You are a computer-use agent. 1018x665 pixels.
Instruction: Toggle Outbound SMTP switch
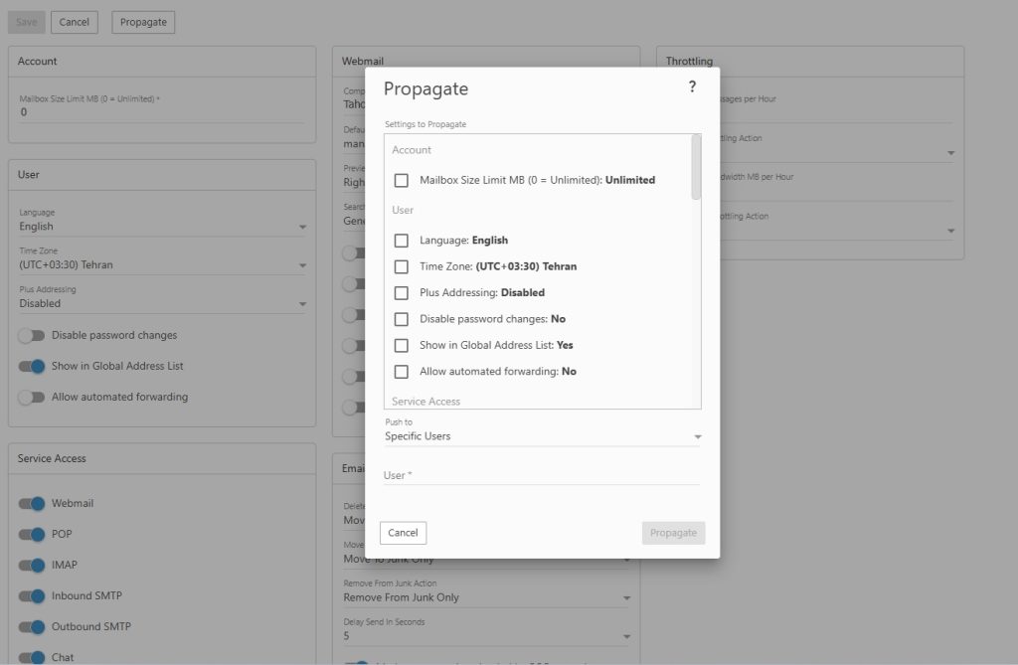click(31, 626)
